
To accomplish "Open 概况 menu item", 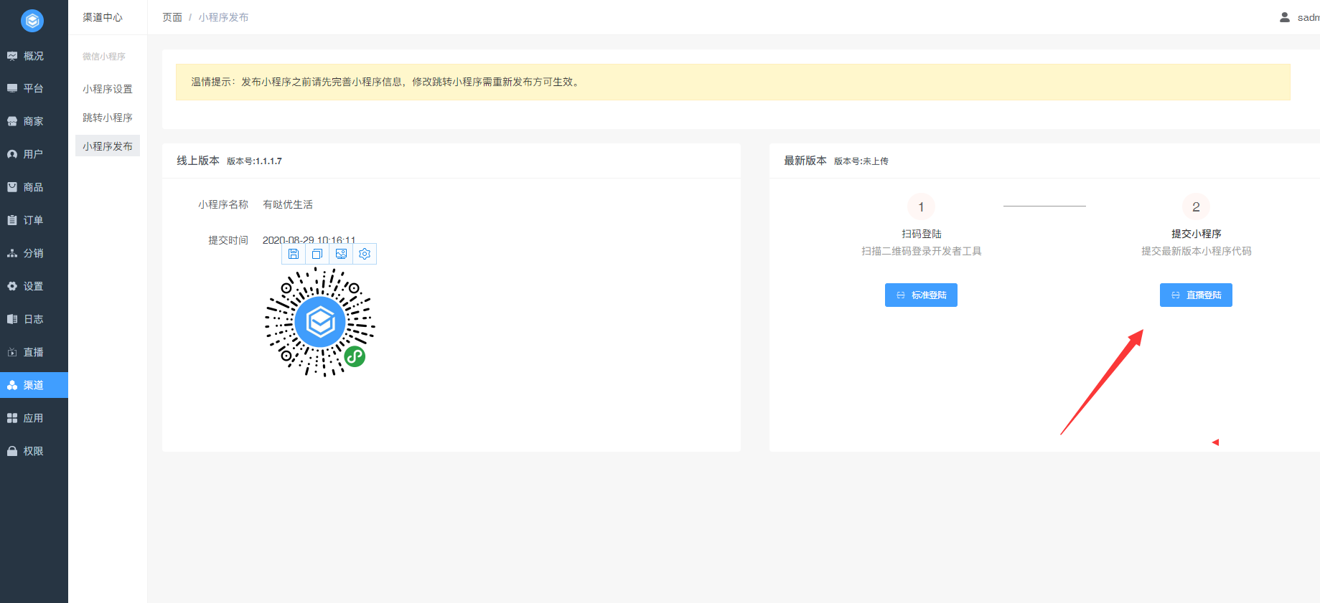I will tap(34, 56).
